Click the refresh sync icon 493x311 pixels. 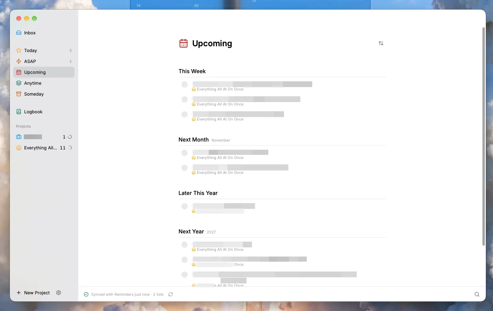pos(171,294)
